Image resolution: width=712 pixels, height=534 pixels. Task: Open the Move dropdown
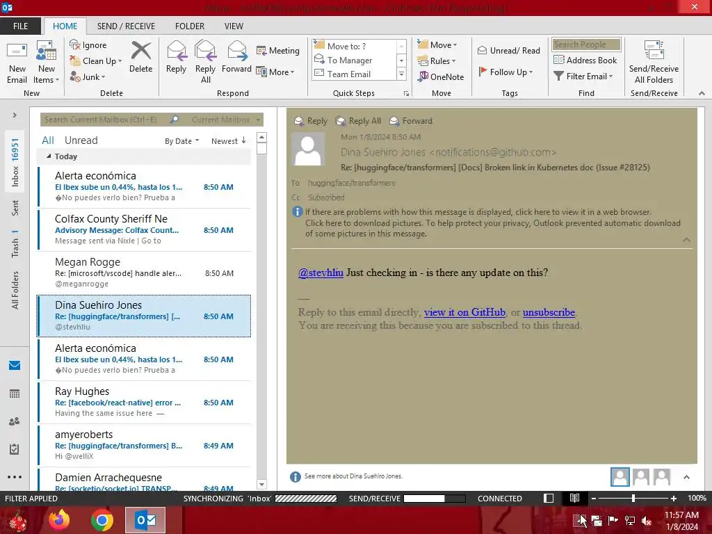pos(437,45)
